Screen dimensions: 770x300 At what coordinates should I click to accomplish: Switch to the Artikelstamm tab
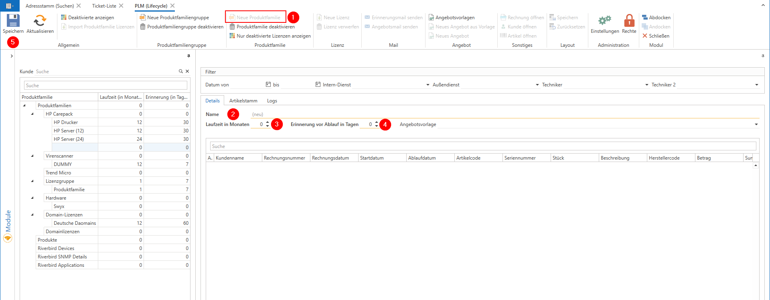tap(243, 101)
